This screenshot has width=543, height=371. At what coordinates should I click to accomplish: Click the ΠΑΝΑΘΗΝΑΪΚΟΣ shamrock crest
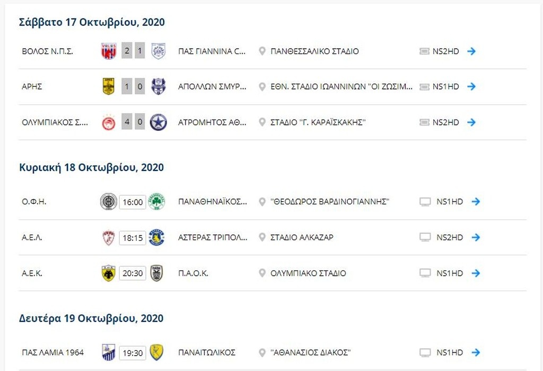[x=157, y=202]
